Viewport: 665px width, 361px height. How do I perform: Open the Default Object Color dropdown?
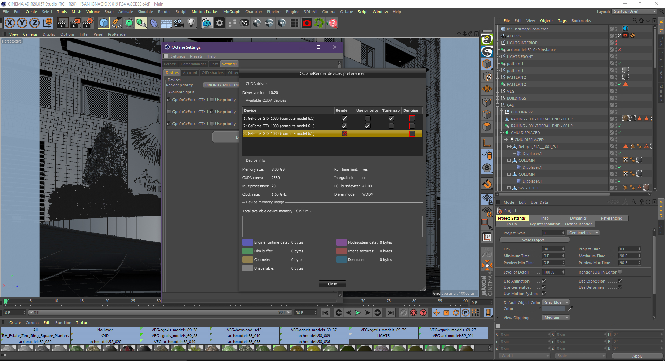click(556, 303)
